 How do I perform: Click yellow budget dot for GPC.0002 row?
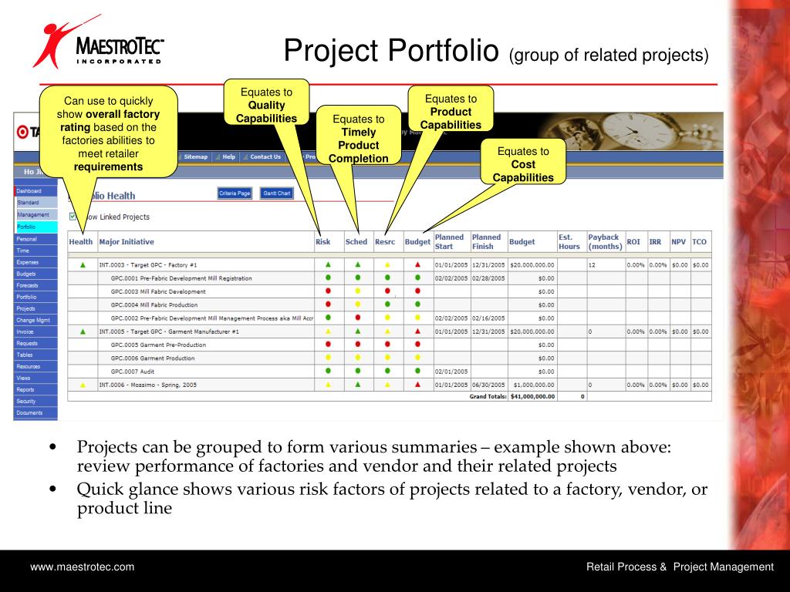417,318
